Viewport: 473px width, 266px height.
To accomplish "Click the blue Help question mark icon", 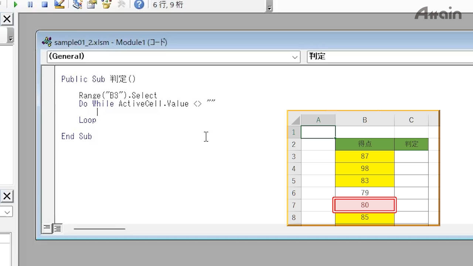I will pos(139,5).
